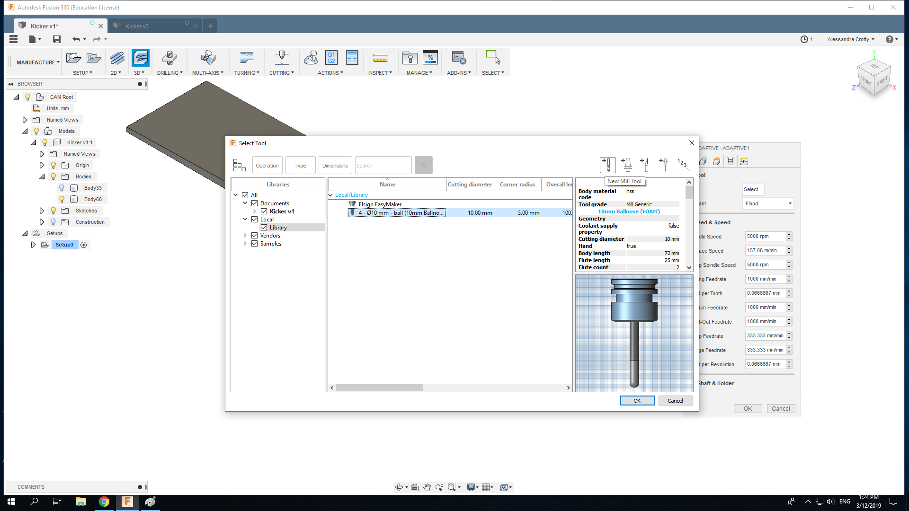Open the Flood coolant dropdown
Viewport: 909px width, 511px height.
pos(768,203)
